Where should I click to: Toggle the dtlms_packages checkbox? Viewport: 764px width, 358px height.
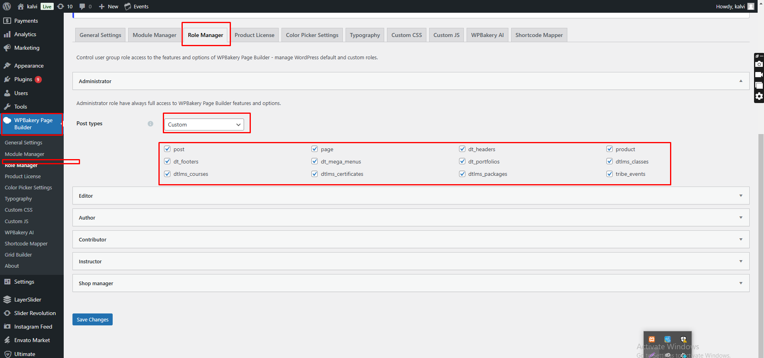[462, 173]
